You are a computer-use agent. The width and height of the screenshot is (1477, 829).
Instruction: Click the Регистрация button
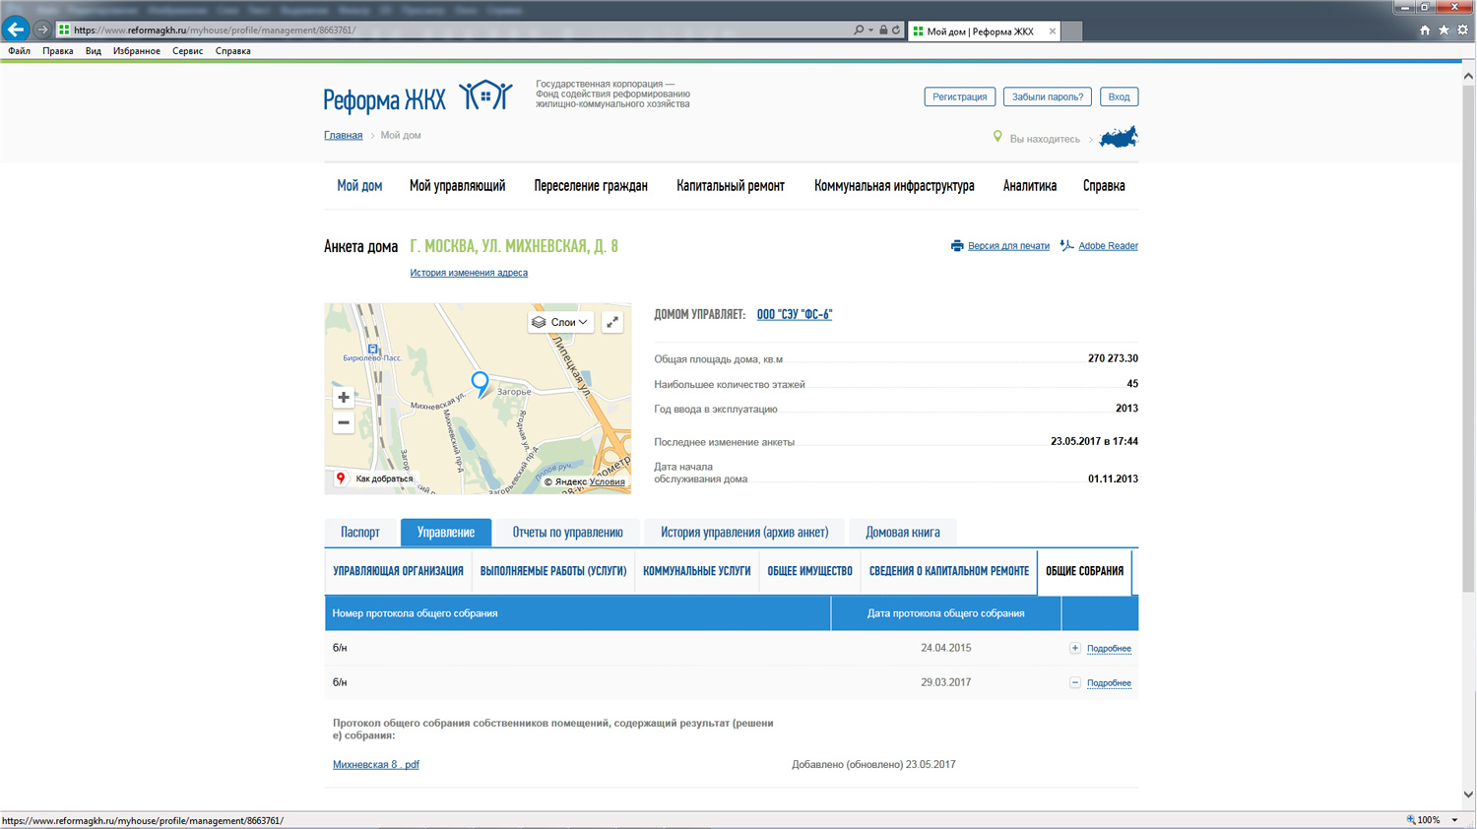click(x=959, y=96)
